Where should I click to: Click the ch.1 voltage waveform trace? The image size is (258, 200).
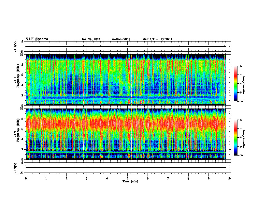pos(126,46)
